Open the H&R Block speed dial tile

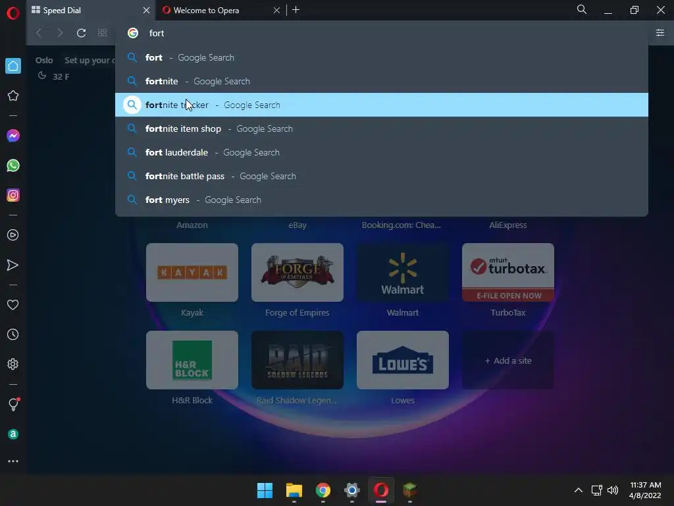tap(192, 360)
